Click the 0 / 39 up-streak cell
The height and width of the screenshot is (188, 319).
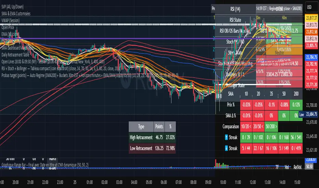[246, 137]
